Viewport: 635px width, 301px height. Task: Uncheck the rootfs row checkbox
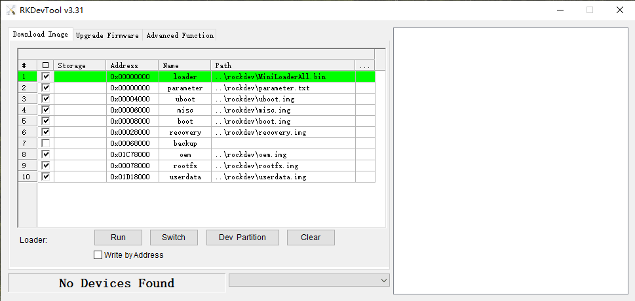[x=45, y=166]
